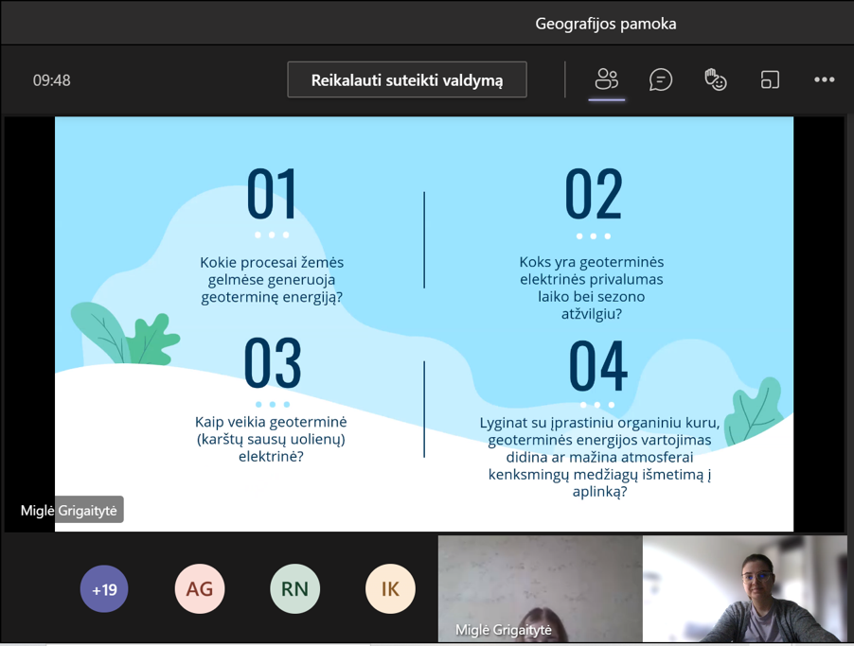Screen dimensions: 854x646
Task: Click the slide heading number 01
Action: click(272, 194)
